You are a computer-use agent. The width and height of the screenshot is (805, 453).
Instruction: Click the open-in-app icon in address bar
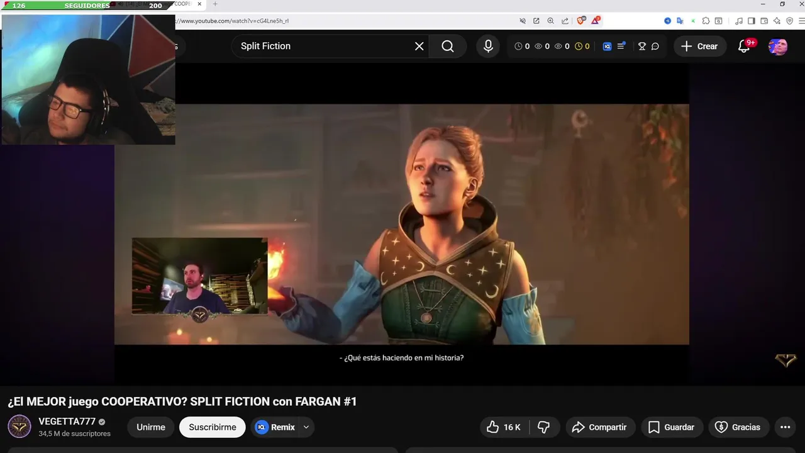tap(536, 21)
